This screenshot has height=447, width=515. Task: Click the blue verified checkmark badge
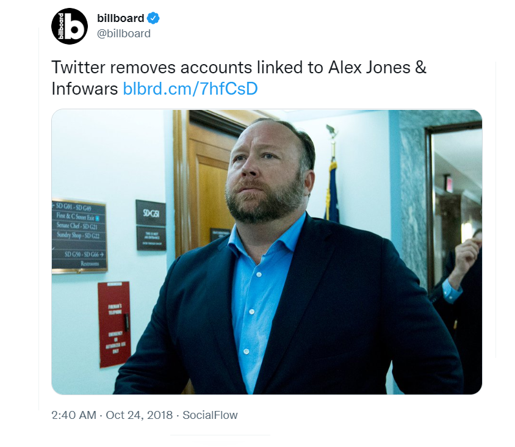coord(153,18)
